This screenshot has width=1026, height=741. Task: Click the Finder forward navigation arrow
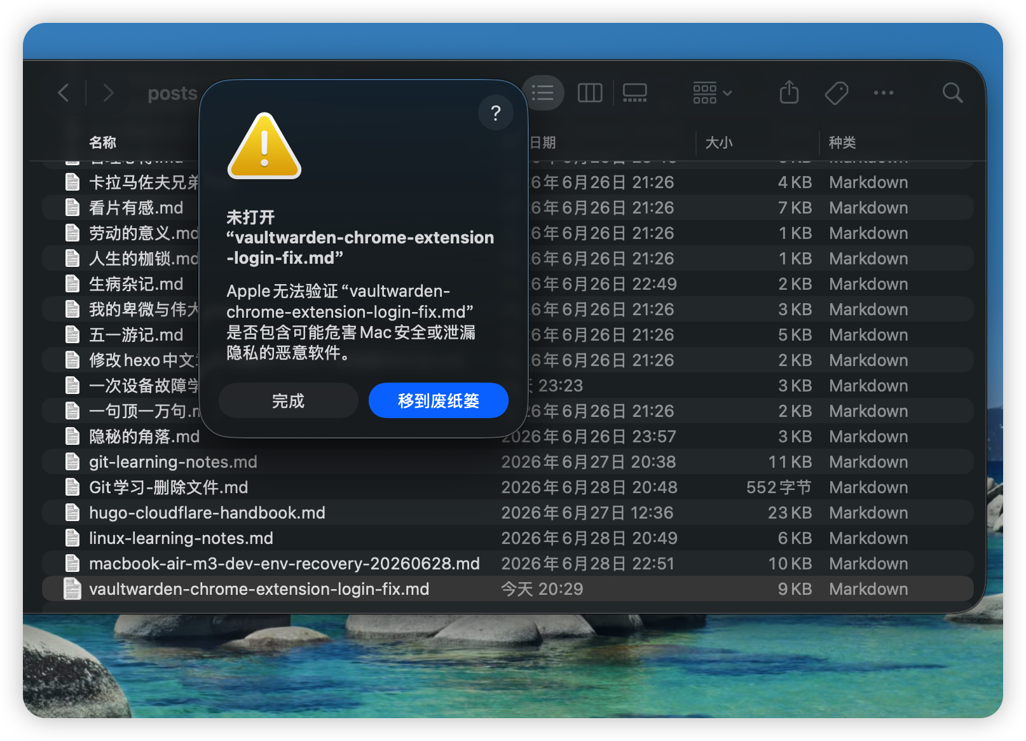109,93
